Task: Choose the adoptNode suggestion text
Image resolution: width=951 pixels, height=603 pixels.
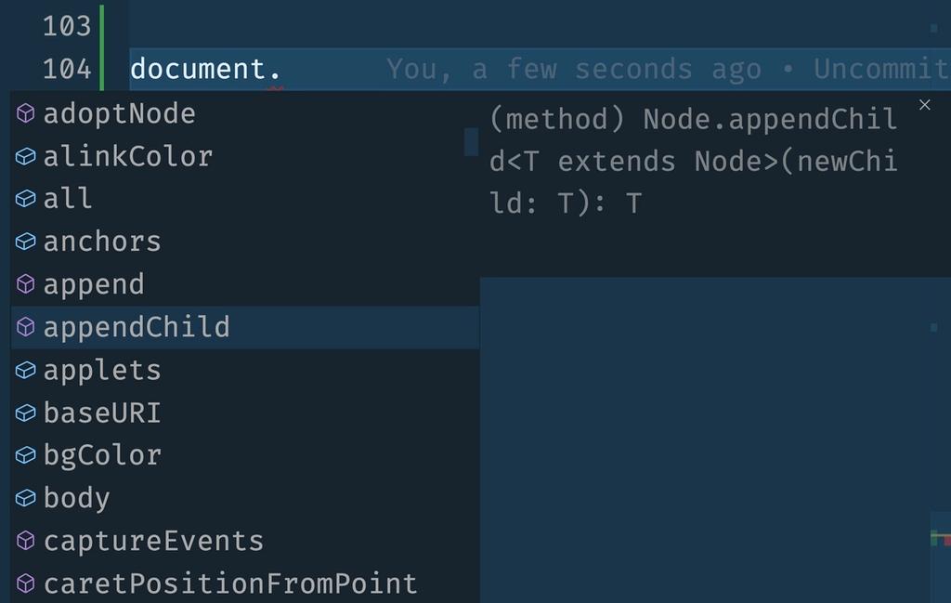Action: click(x=120, y=113)
